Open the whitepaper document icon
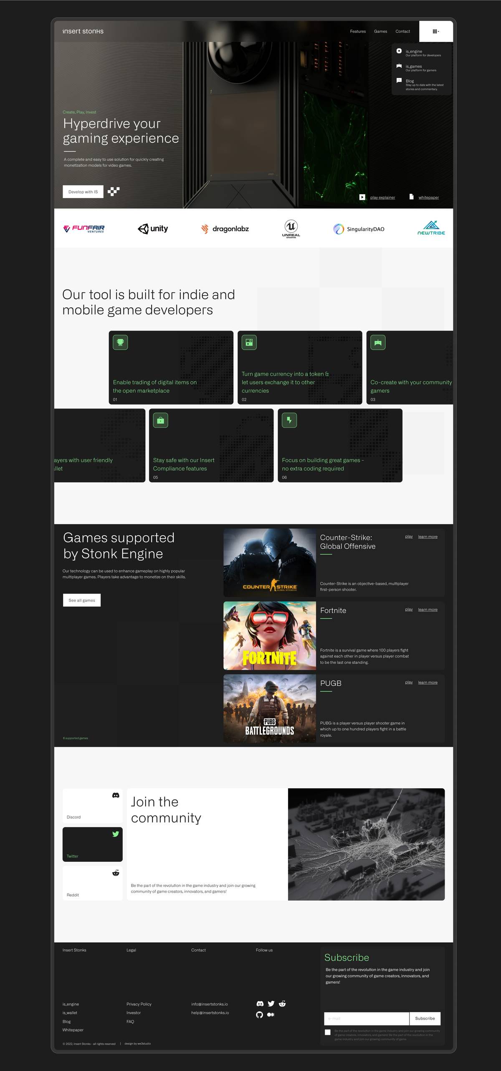The width and height of the screenshot is (501, 1071). click(x=411, y=197)
